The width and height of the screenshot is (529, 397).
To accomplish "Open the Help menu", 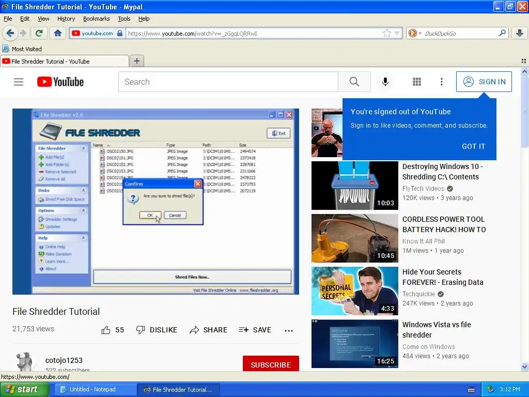I will [144, 19].
